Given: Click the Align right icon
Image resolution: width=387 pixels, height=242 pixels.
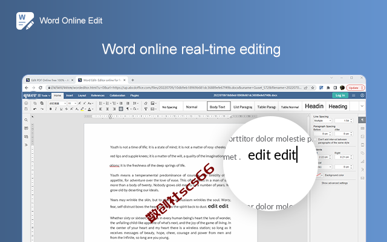Looking at the screenshot, I should click(x=114, y=109).
